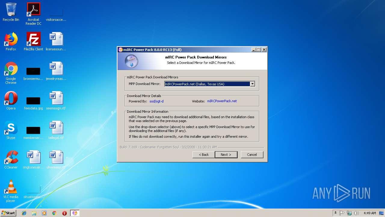Open the mIRCPowerPack.net website link

tap(222, 101)
